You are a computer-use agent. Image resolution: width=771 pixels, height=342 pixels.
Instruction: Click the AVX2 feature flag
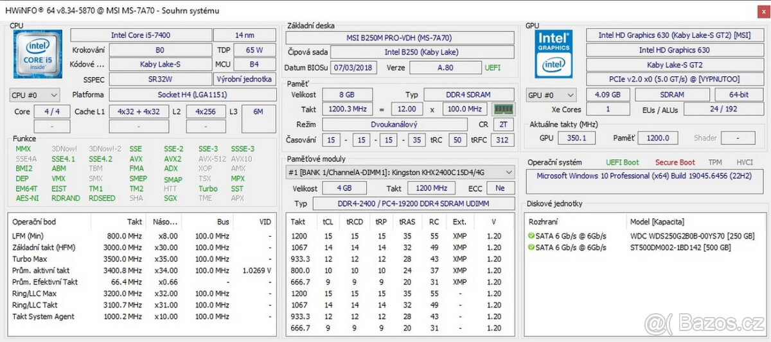click(x=172, y=158)
